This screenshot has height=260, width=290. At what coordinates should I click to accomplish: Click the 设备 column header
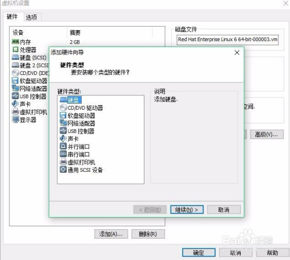point(18,32)
